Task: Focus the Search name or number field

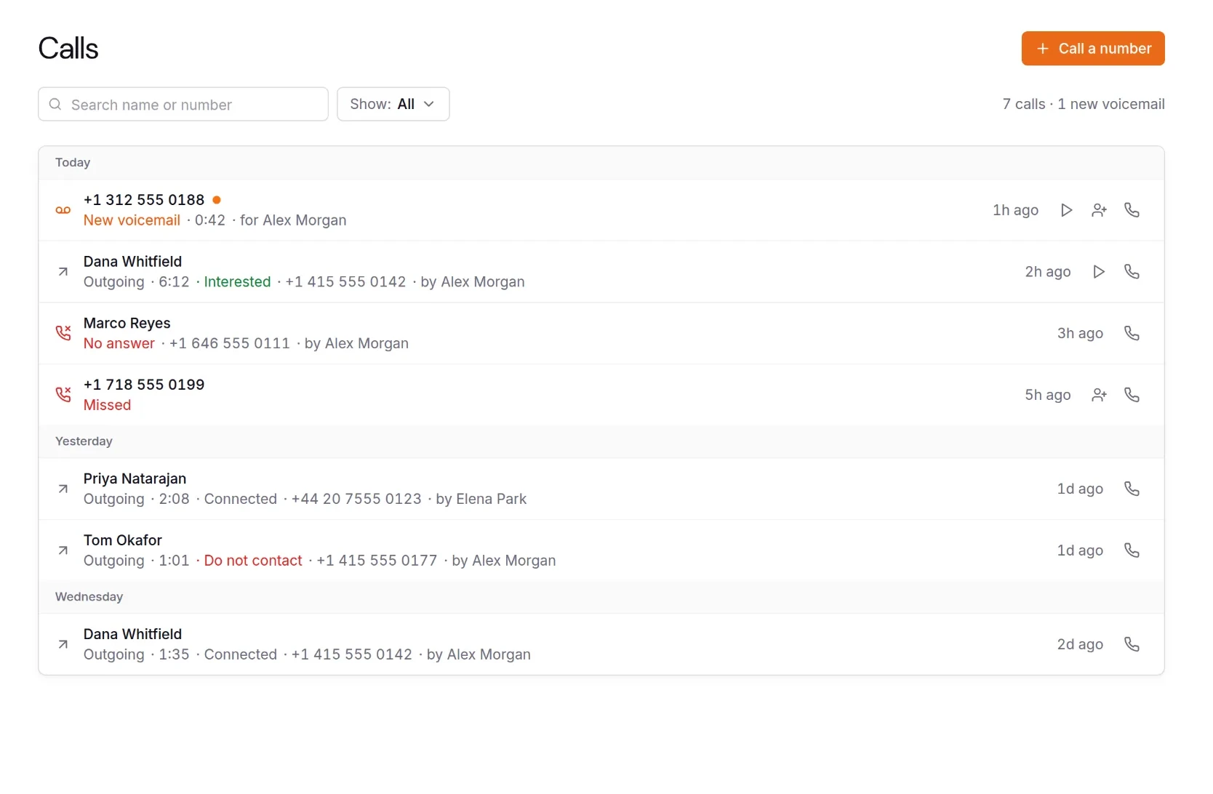Action: (183, 104)
